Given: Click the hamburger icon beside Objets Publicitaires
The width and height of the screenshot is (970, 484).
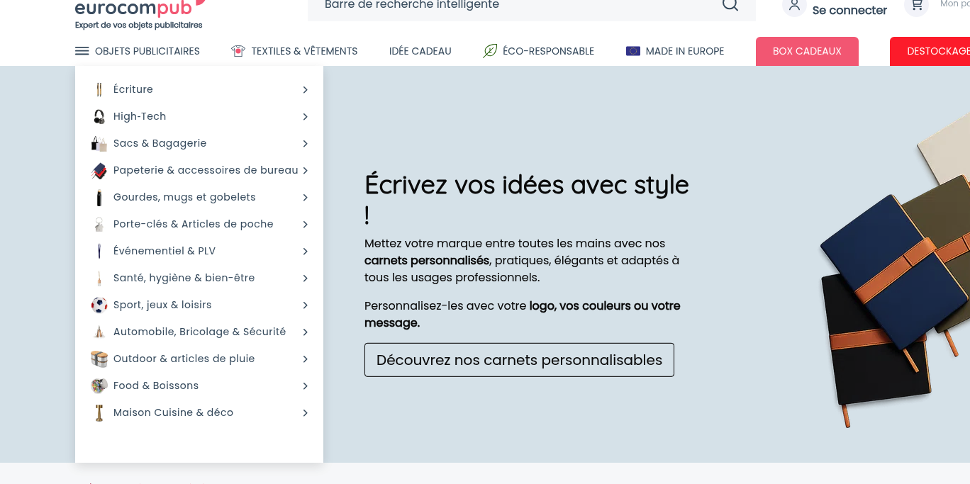Looking at the screenshot, I should coord(82,51).
